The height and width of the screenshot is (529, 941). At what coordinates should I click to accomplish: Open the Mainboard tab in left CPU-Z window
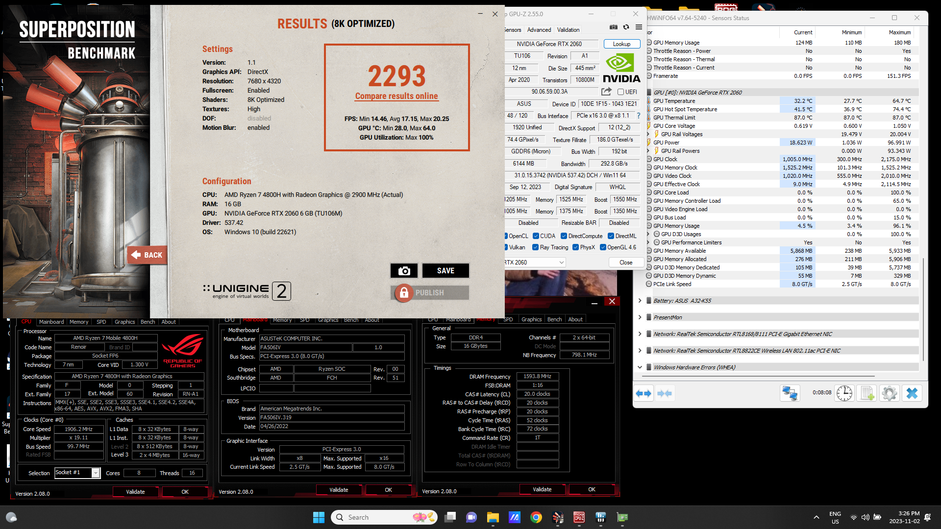pos(51,322)
